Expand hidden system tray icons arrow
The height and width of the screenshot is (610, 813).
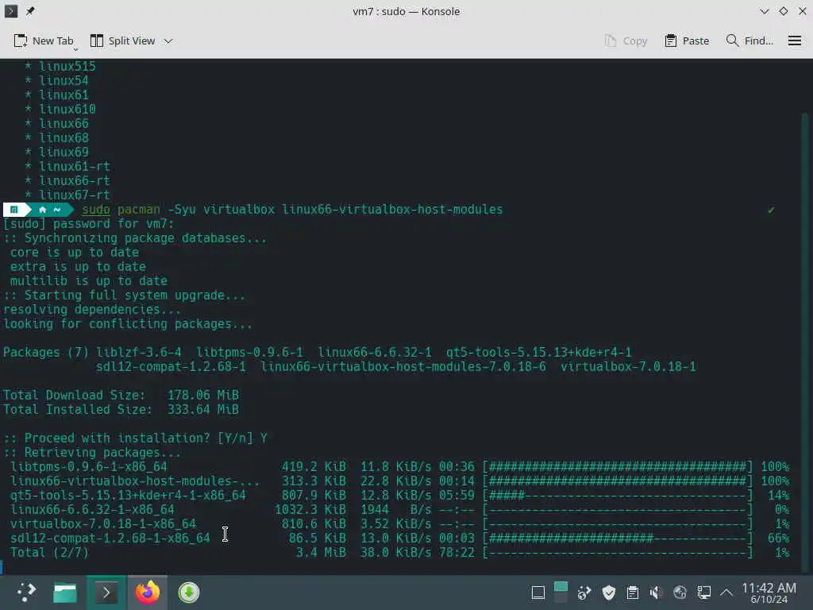coord(726,593)
